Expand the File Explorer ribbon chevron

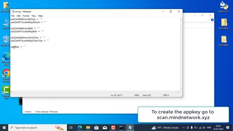tap(208, 20)
